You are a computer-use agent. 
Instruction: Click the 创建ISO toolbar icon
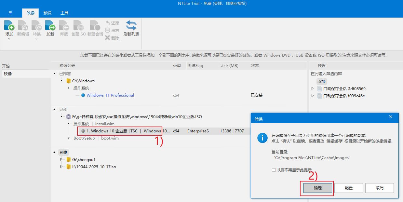(78, 26)
